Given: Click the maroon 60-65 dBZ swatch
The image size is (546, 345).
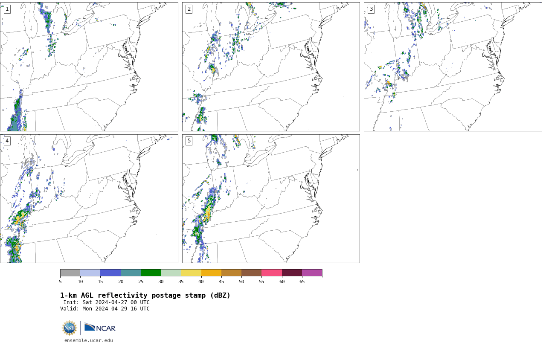Looking at the screenshot, I should click(x=292, y=273).
